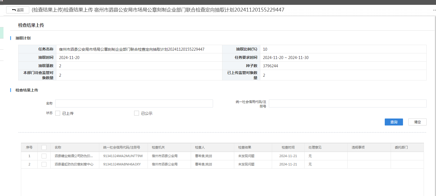Screen dimensions: 436x196
Task: Click the 种子数 value 3796244
Action: [270, 66]
